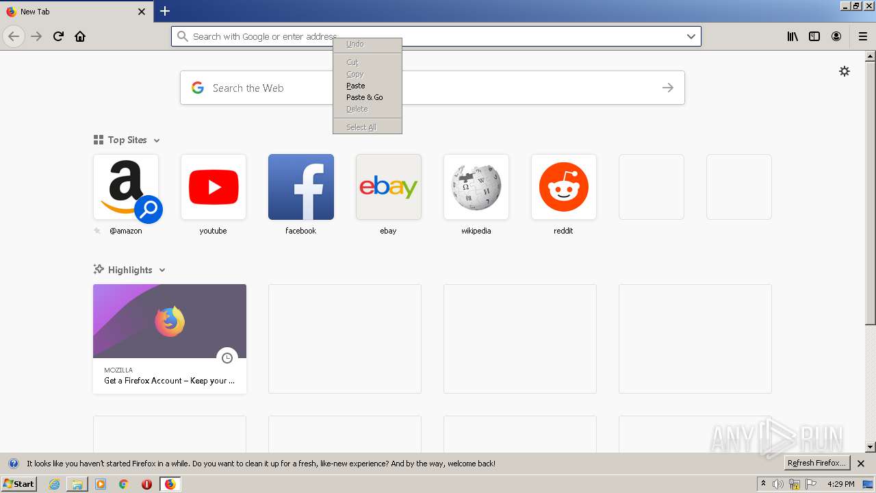Open Windows Explorer folder in taskbar

77,484
